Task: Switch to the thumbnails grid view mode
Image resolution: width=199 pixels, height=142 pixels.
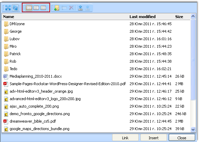Action: pyautogui.click(x=43, y=8)
